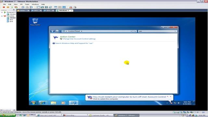Viewport: 208px width, 117px height.
Task: Click the Back arrow in Control Panel window
Action: [x=53, y=31]
